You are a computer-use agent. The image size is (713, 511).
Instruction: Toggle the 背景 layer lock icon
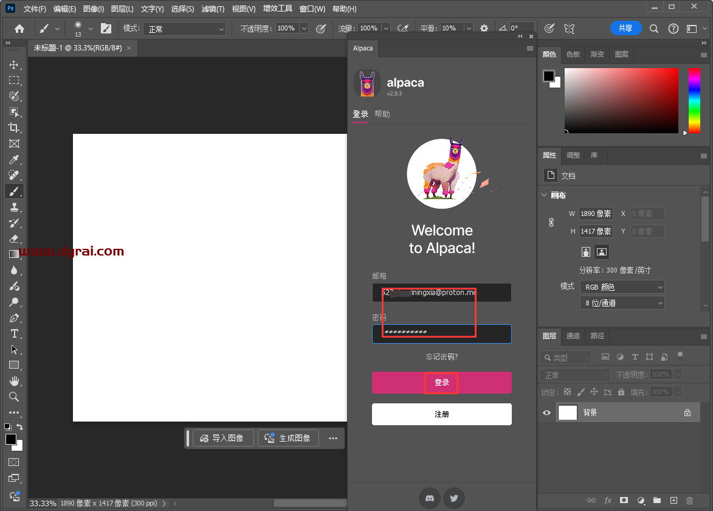(687, 412)
